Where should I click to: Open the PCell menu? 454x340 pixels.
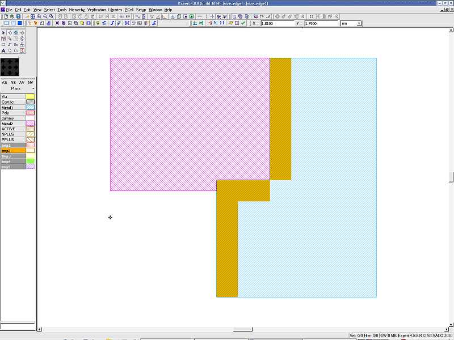pos(129,10)
